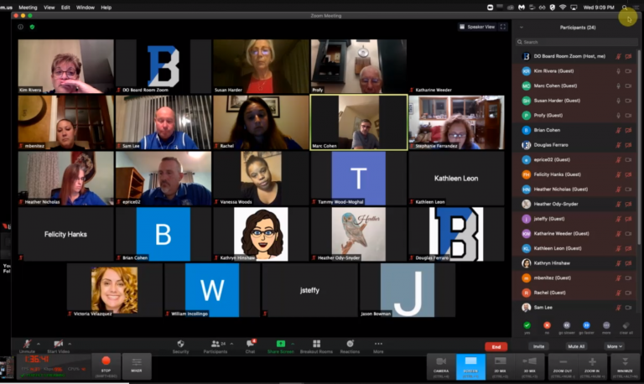Screen dimensions: 644x384
Task: Open the Meeting menu
Action: [28, 8]
